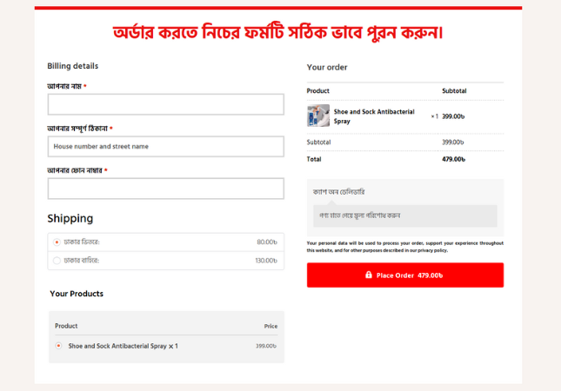Click the House number and street name field

(165, 147)
